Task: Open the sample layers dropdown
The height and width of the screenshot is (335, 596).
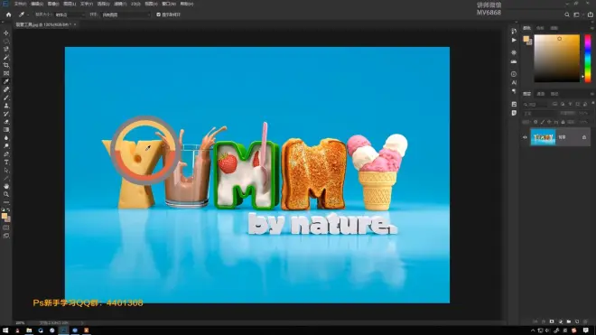Action: pos(126,14)
